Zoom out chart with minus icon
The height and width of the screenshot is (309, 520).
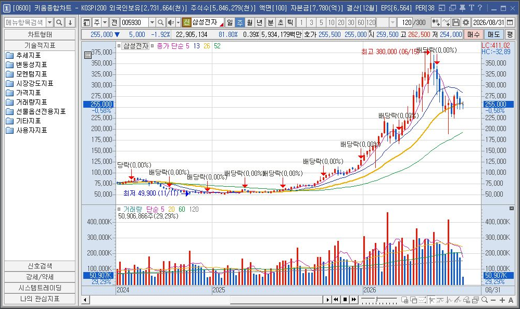pos(493,300)
